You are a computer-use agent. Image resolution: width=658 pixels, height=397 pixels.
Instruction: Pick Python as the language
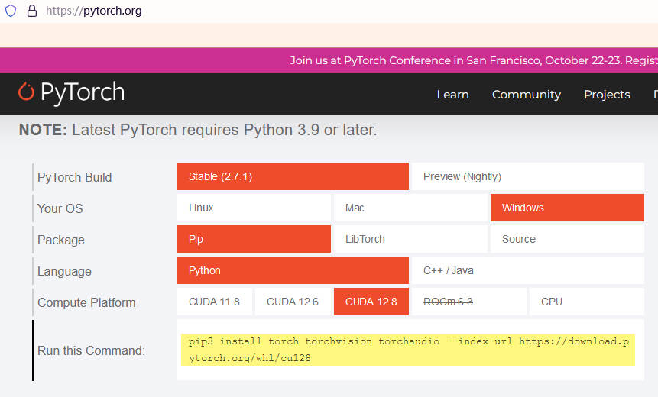pos(293,270)
